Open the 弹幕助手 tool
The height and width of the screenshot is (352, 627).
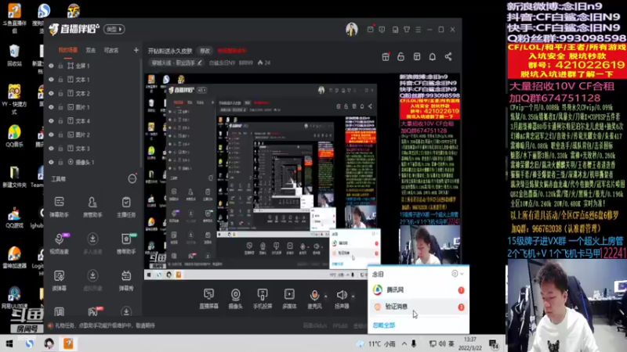click(60, 207)
